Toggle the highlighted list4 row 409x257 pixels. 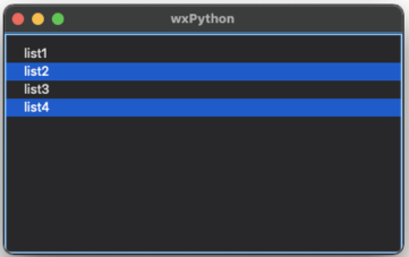click(x=203, y=108)
